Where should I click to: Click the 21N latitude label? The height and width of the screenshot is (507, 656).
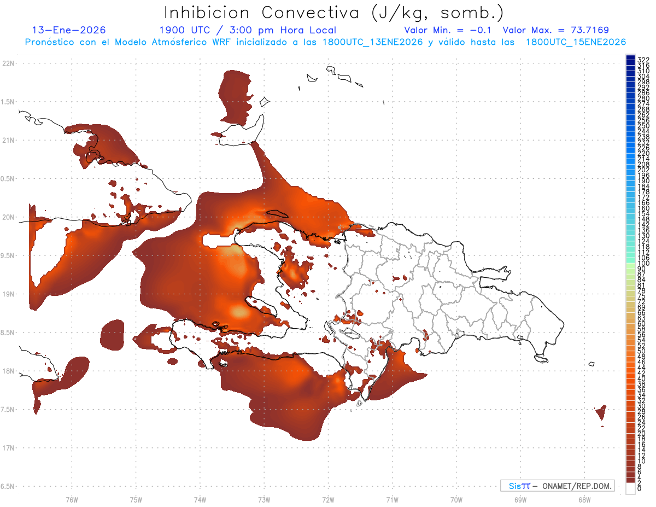click(x=8, y=141)
